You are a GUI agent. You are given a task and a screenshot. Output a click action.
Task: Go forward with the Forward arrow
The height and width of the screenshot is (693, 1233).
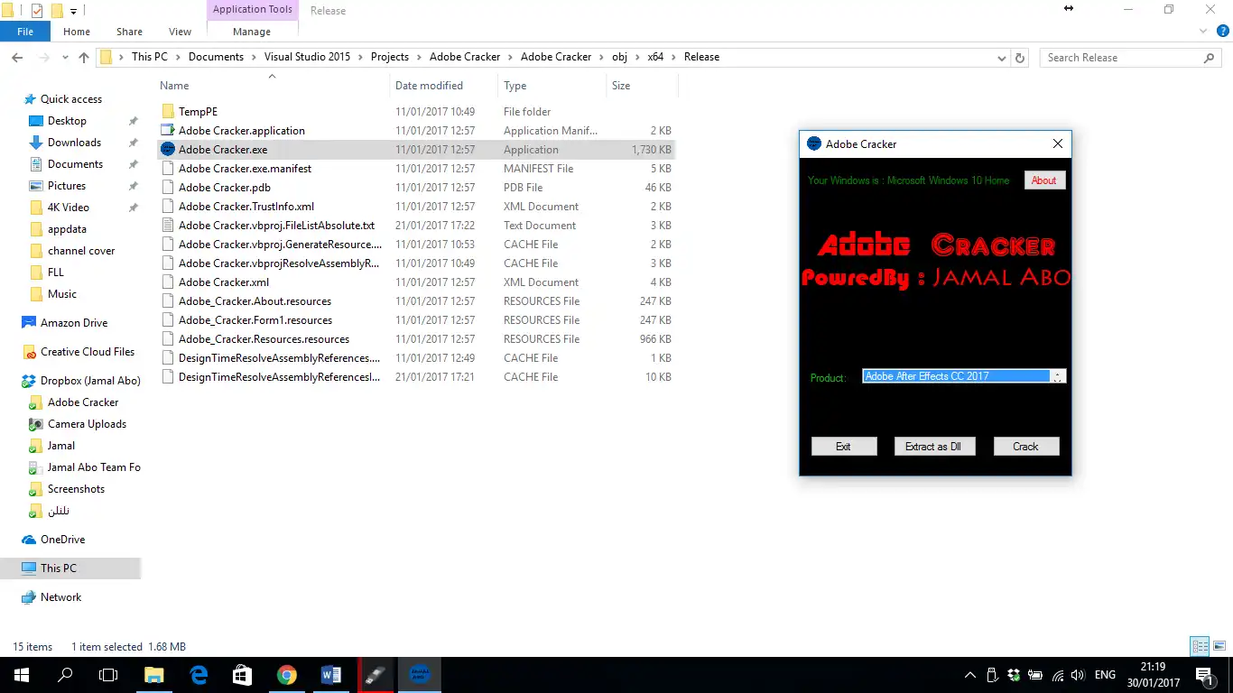pos(43,57)
